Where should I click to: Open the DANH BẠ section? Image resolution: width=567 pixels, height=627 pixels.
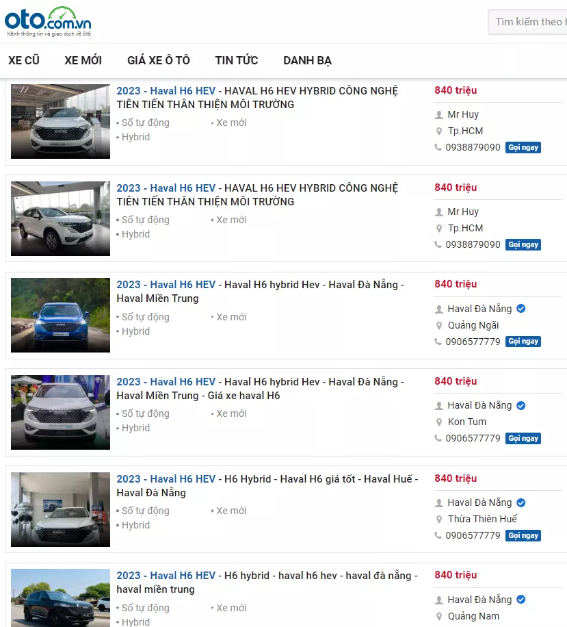click(x=307, y=60)
